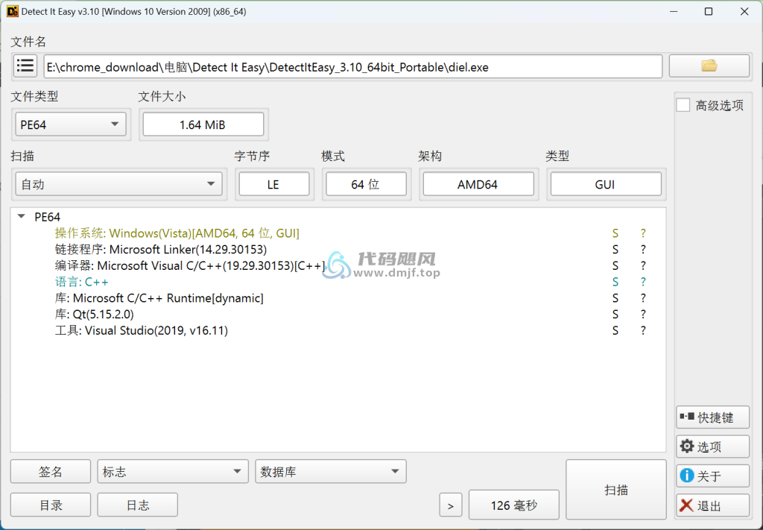Click the 64 位 mode button
The height and width of the screenshot is (530, 763).
tap(366, 184)
